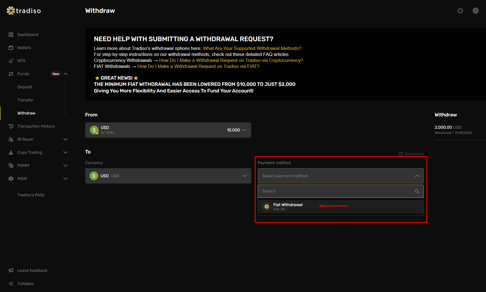Click the Copy Trading icon

pyautogui.click(x=11, y=152)
